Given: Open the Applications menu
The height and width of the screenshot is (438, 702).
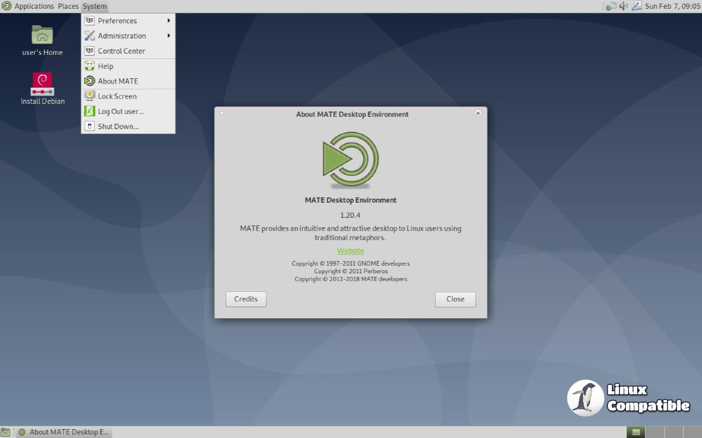Looking at the screenshot, I should pos(33,6).
